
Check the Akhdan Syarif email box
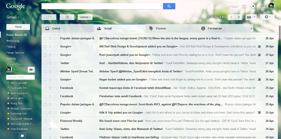click(x=45, y=72)
